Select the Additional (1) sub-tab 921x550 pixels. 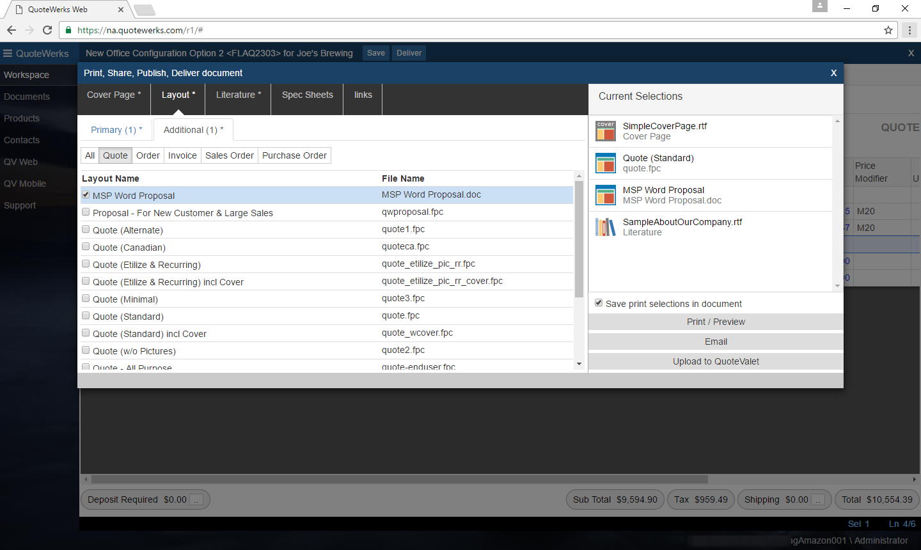(x=193, y=130)
